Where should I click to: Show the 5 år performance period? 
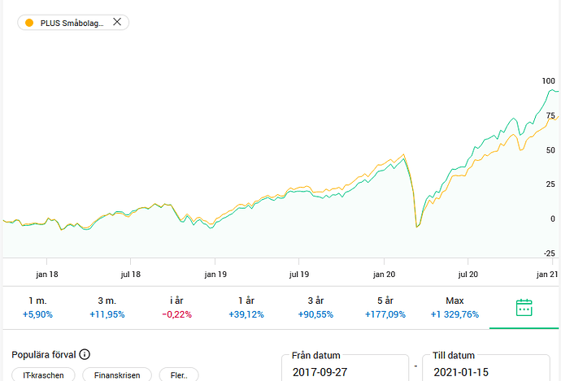[384, 307]
